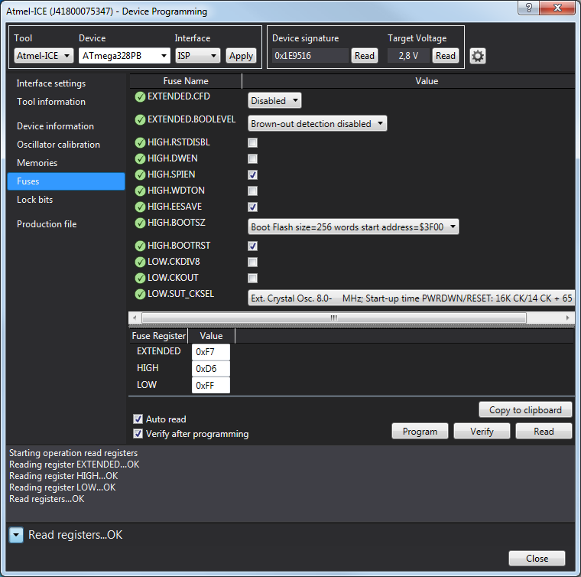The height and width of the screenshot is (577, 581).
Task: Click green status icon beside EXTENDED.BODLEVEL
Action: pyautogui.click(x=140, y=120)
